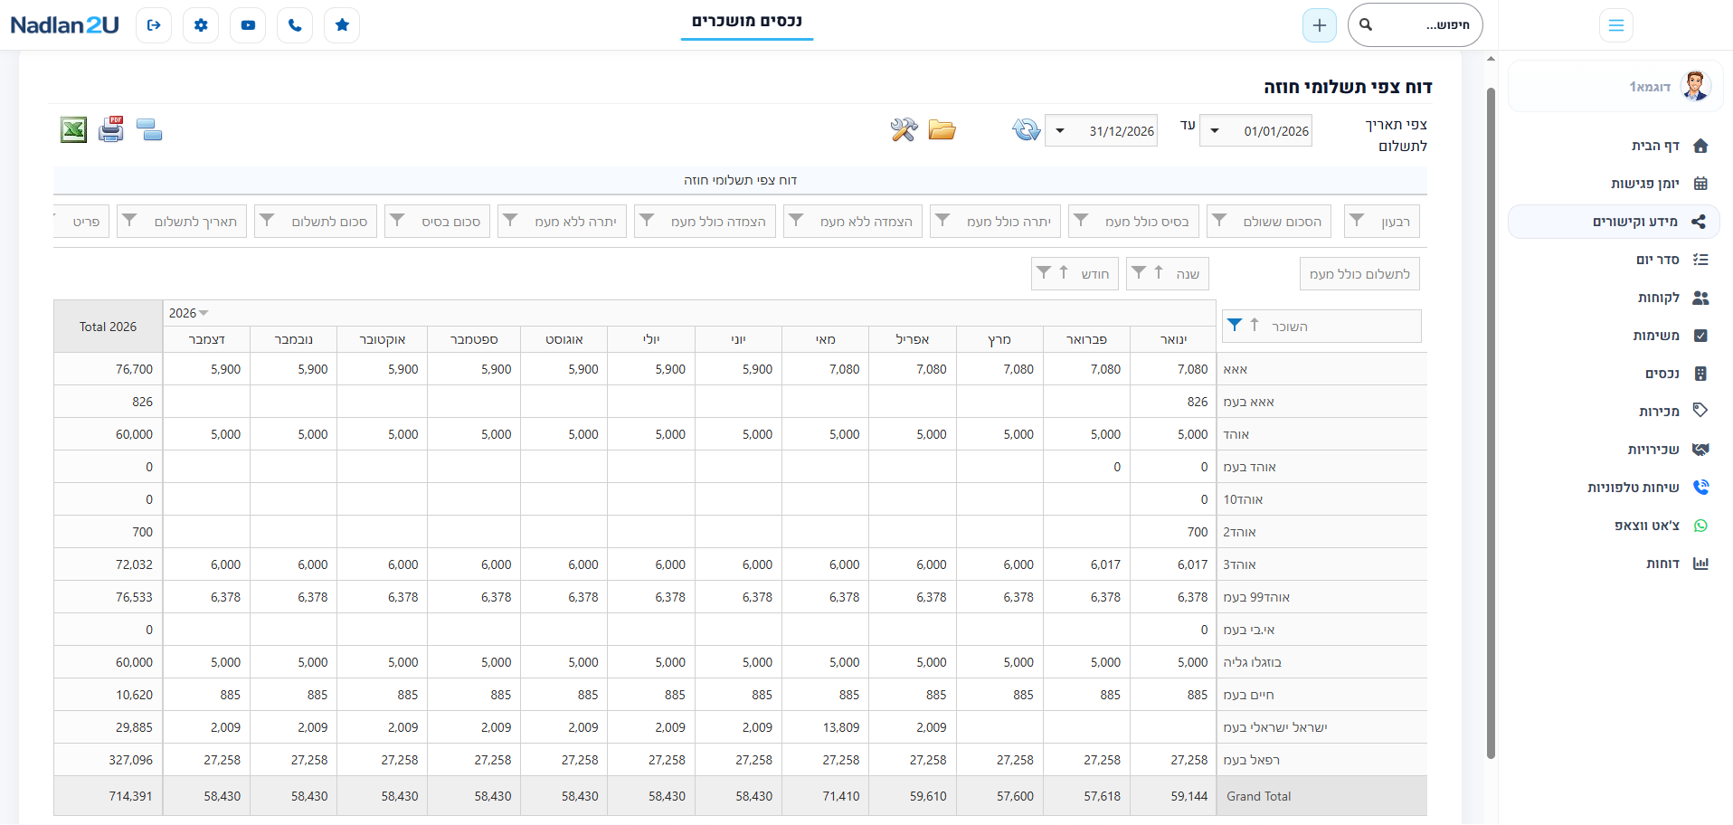
Task: Select מידע וקישורים sidebar item
Action: coord(1615,222)
